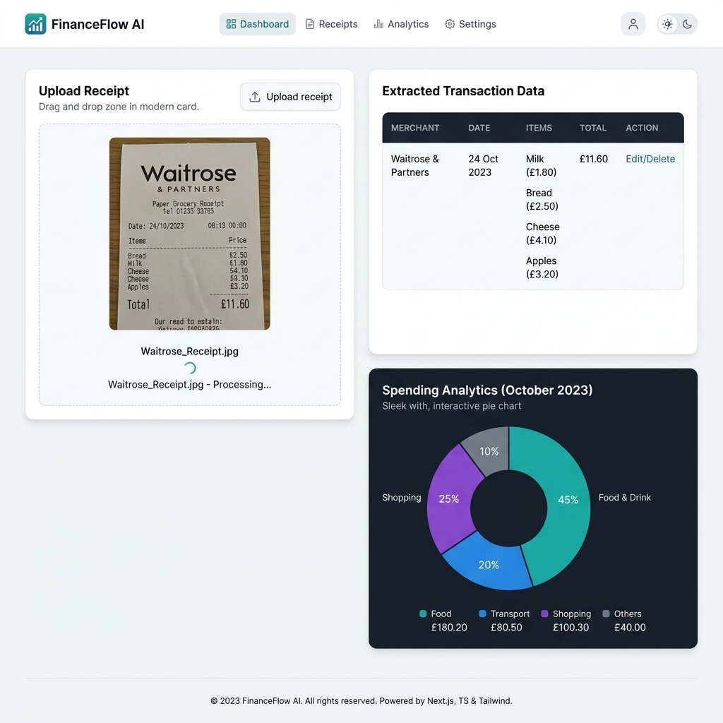Click the MERCHANT column header
The image size is (723, 723).
coord(415,128)
